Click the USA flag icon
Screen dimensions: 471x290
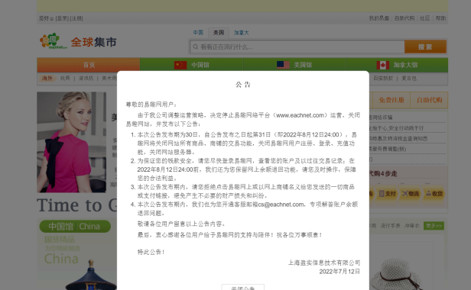283,65
